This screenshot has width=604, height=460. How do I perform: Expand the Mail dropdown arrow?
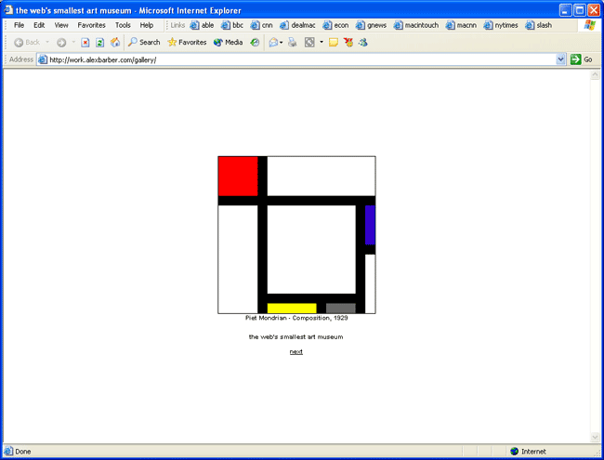click(x=282, y=43)
